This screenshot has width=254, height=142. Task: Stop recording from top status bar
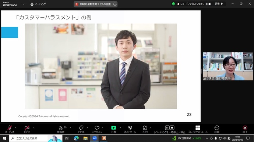click(209, 4)
